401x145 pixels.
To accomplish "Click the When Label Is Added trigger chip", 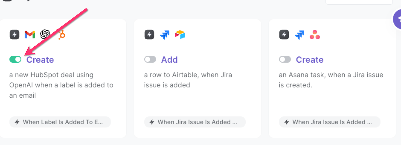I will tap(60, 122).
